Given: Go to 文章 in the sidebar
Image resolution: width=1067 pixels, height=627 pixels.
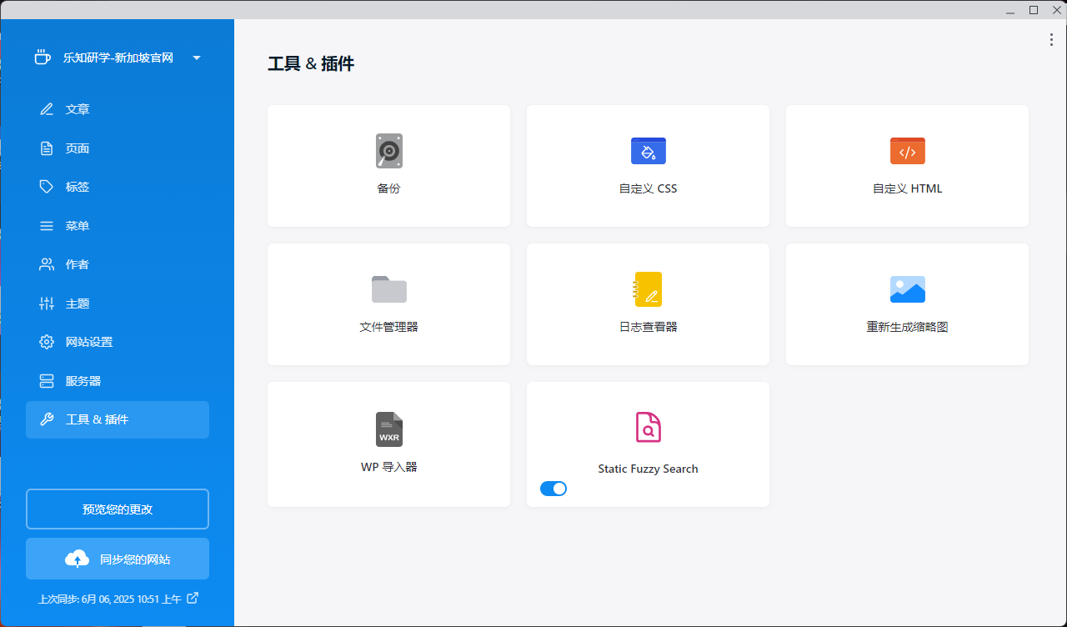Looking at the screenshot, I should (78, 109).
